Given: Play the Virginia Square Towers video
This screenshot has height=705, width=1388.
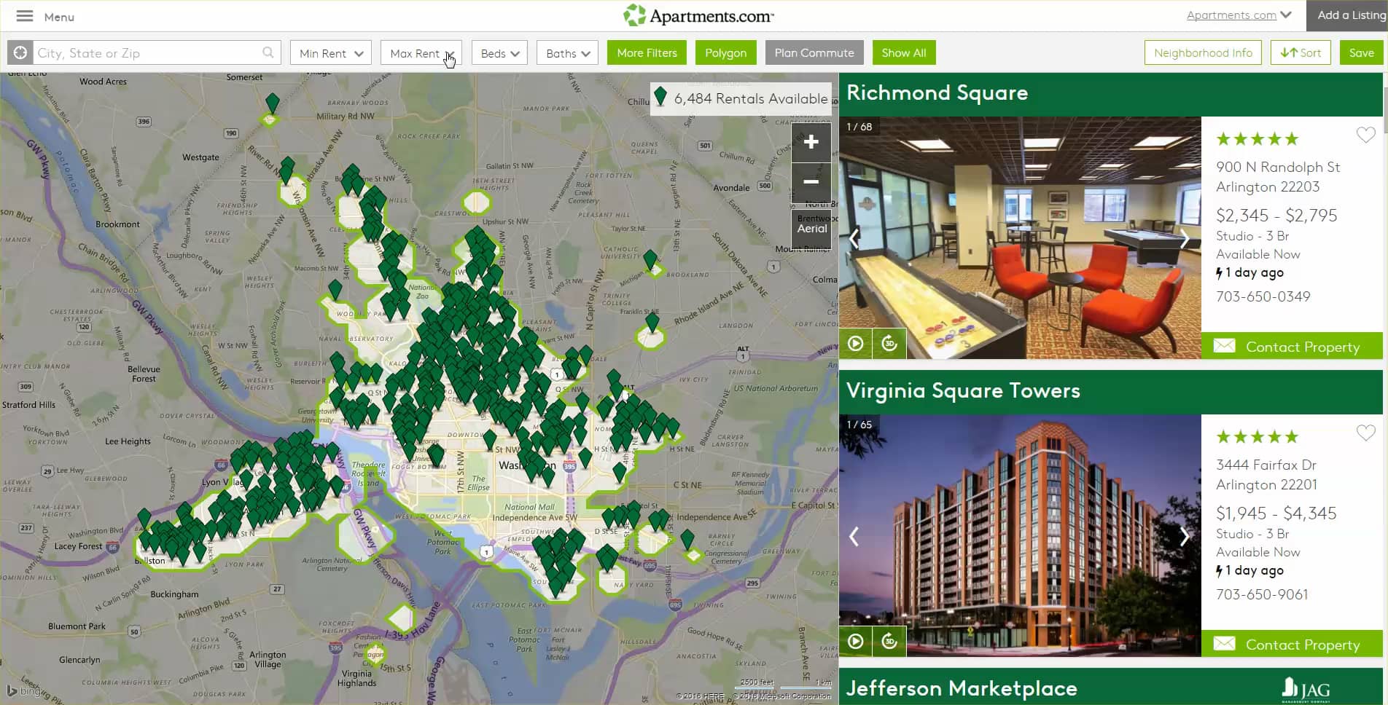Looking at the screenshot, I should click(x=856, y=641).
